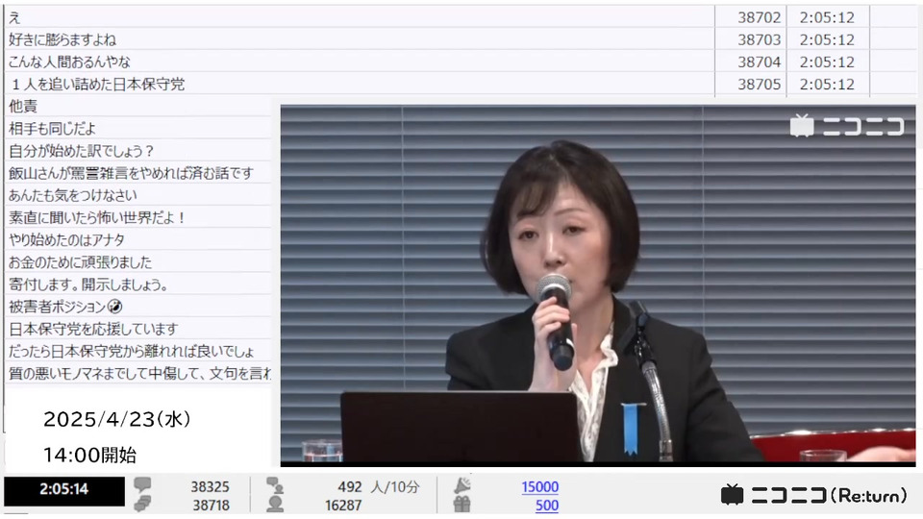The height and width of the screenshot is (519, 923).
Task: Click comment number 38705
Action: coord(759,85)
